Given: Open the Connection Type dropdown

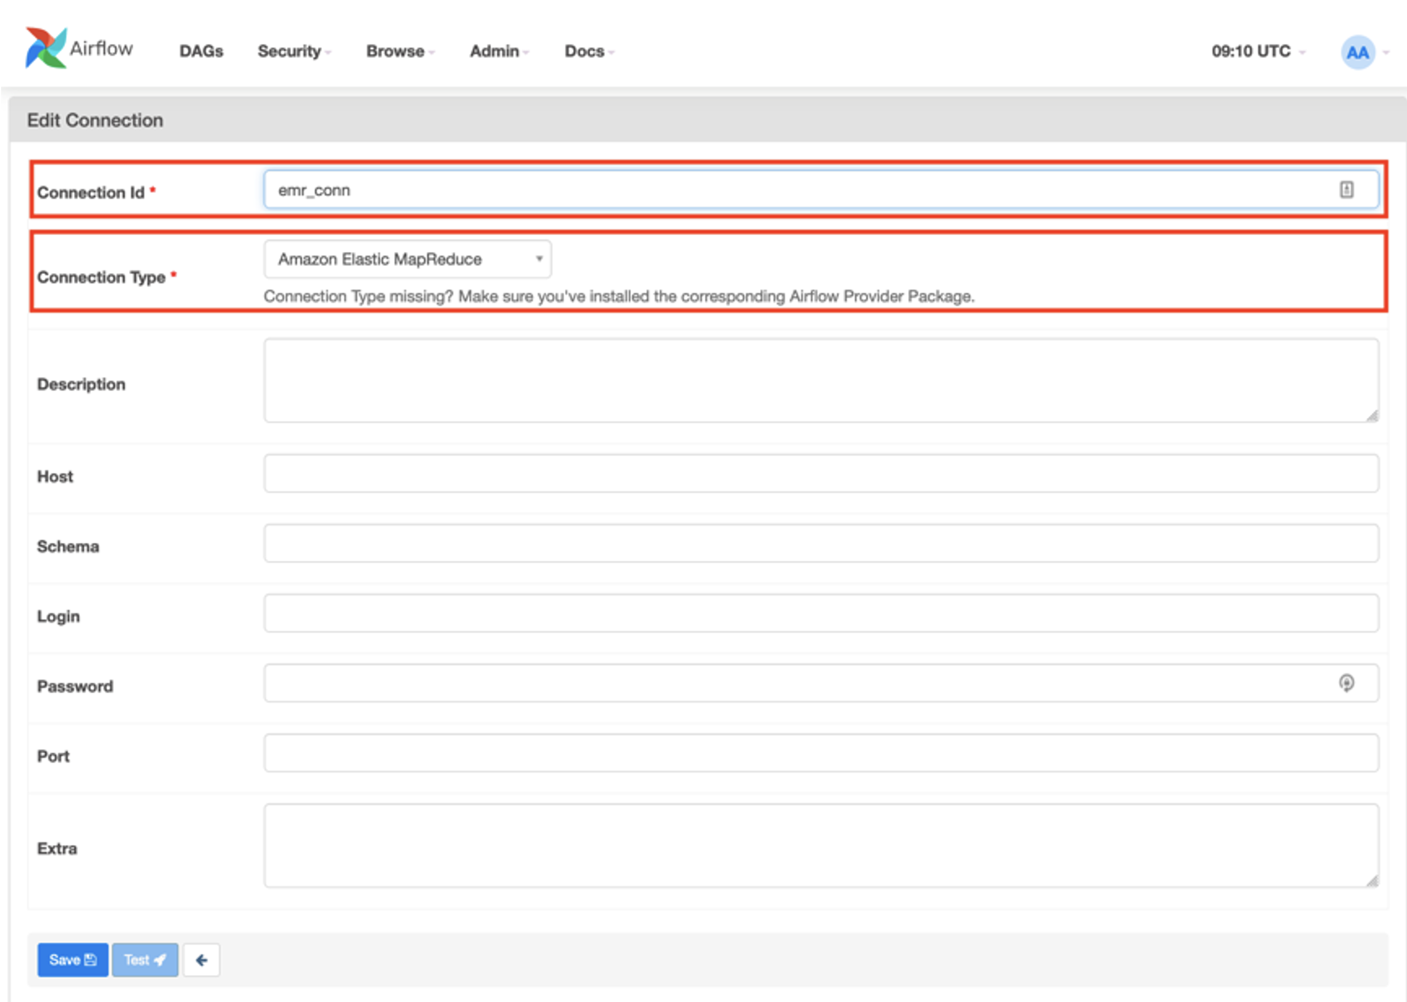Looking at the screenshot, I should tap(407, 259).
